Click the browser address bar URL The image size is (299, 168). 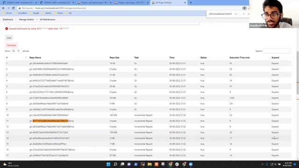pos(61,8)
